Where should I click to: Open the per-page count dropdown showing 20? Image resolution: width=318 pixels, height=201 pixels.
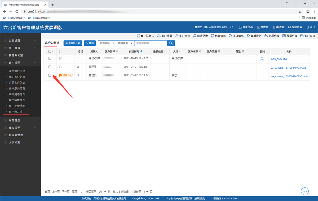[x=102, y=191]
